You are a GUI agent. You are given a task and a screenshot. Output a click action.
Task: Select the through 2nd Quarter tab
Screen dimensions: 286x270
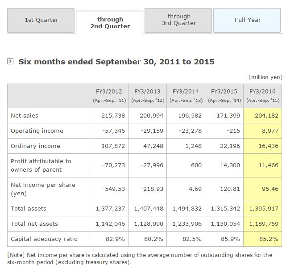(110, 23)
